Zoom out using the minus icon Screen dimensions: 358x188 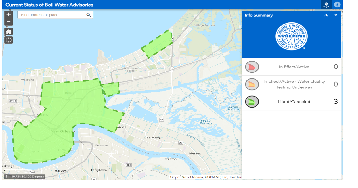(x=9, y=21)
